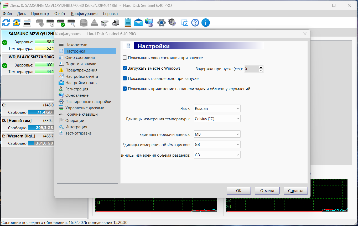The width and height of the screenshot is (358, 226).
Task: Click the blue envelope toolbar icon
Action: (138, 23)
